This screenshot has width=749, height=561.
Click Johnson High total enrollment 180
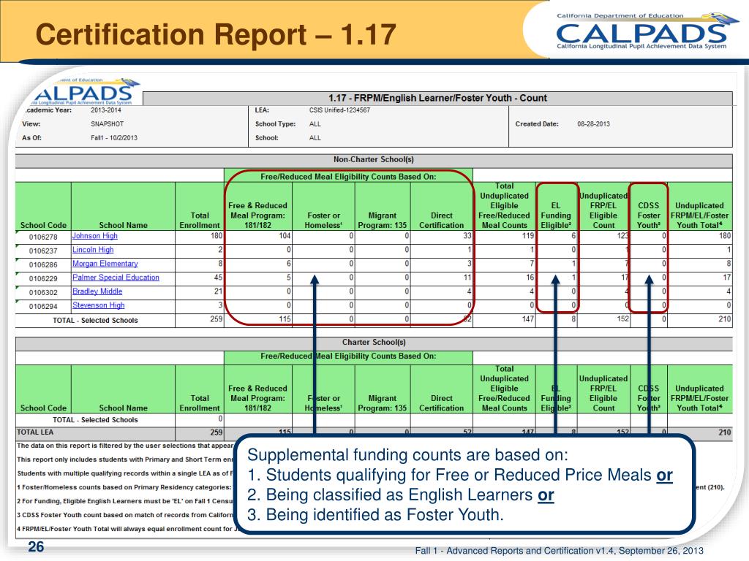click(217, 236)
